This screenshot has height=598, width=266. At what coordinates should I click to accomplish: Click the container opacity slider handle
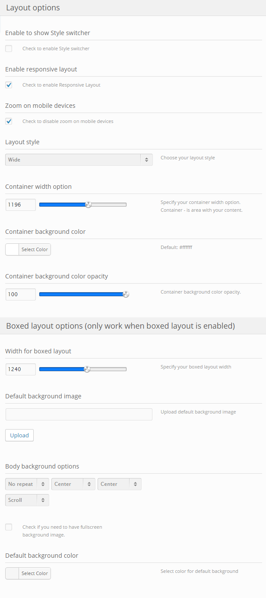pyautogui.click(x=126, y=294)
